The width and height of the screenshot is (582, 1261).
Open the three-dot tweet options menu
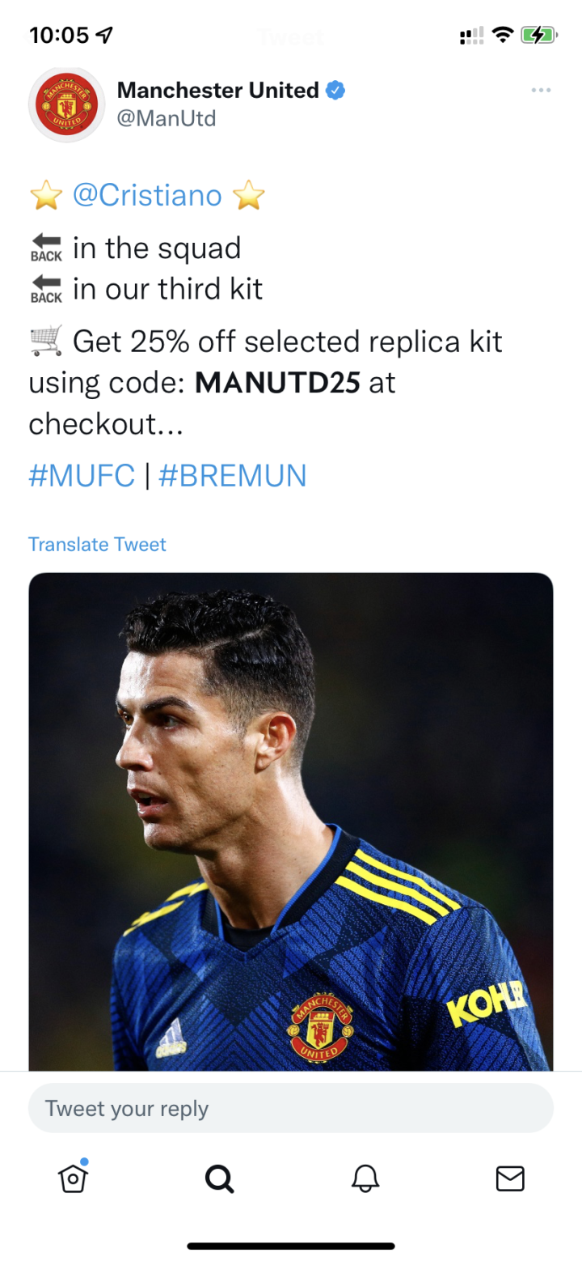coord(541,90)
